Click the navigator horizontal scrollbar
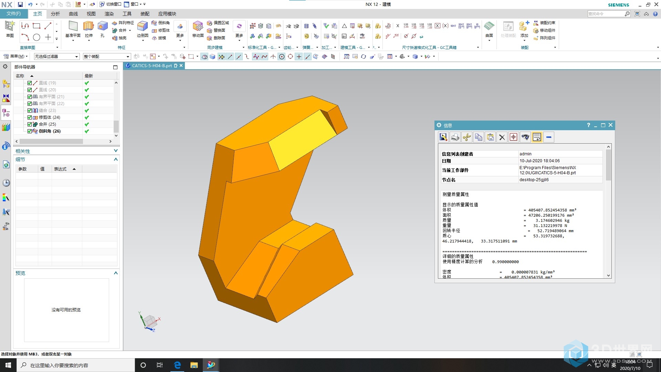The width and height of the screenshot is (661, 372). click(51, 141)
